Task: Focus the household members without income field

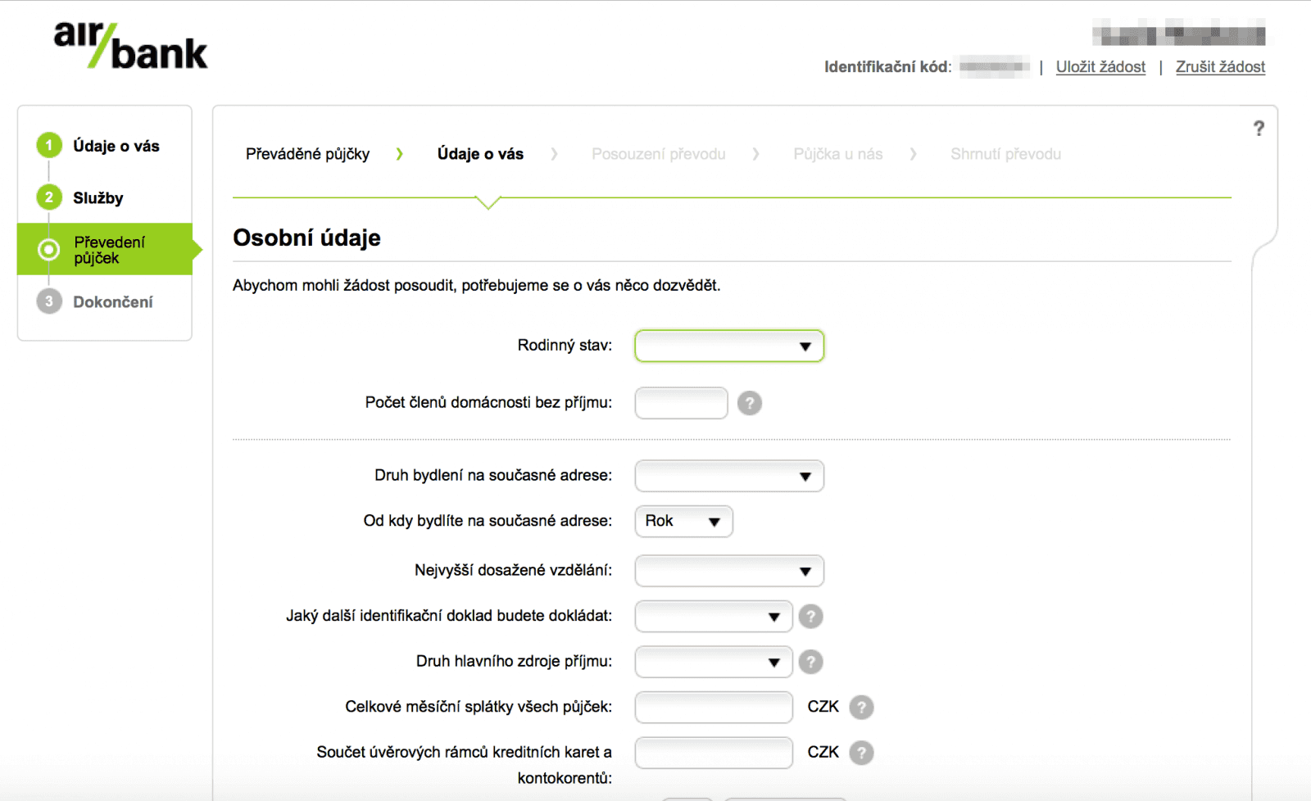Action: click(x=681, y=403)
